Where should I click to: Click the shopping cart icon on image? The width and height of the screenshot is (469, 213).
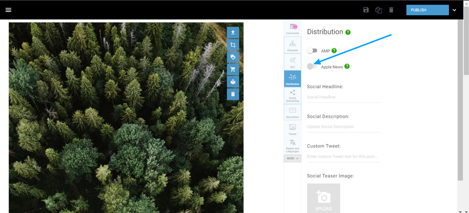coord(233,69)
